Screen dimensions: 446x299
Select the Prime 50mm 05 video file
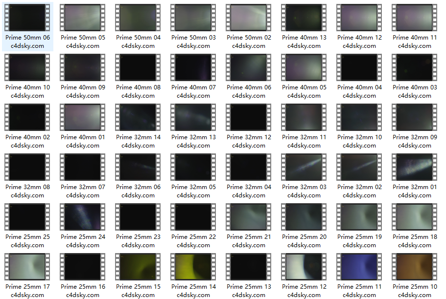[x=82, y=17]
